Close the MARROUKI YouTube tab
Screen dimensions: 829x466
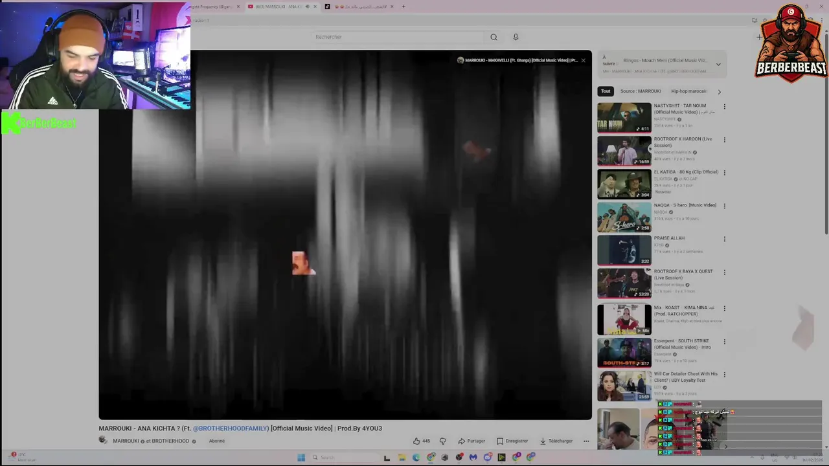coord(315,6)
